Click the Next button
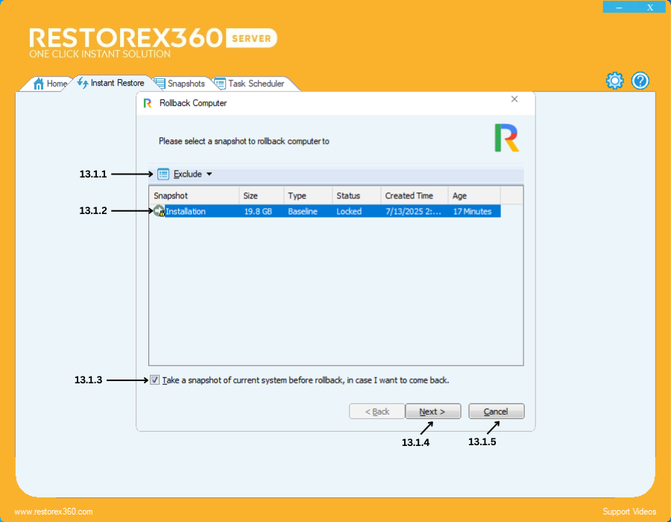Image resolution: width=671 pixels, height=522 pixels. (x=432, y=411)
